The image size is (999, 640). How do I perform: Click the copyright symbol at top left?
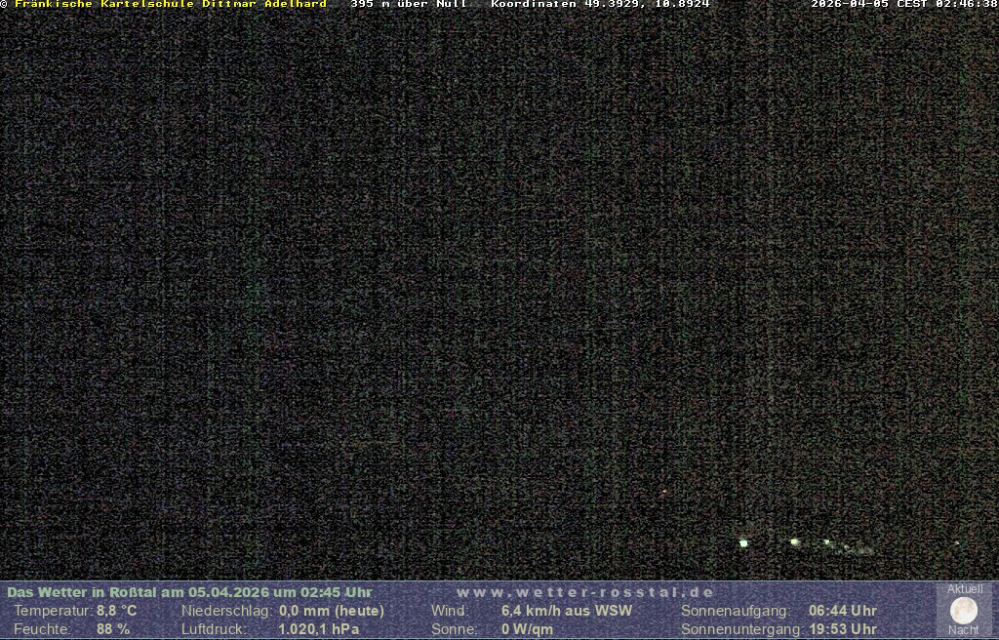click(4, 4)
